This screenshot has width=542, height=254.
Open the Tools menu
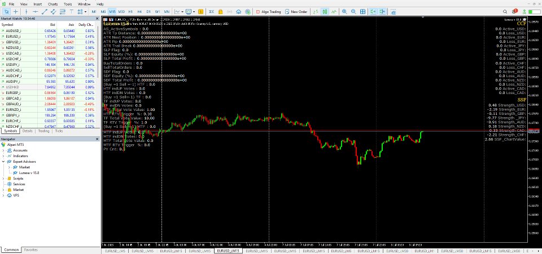[68, 4]
